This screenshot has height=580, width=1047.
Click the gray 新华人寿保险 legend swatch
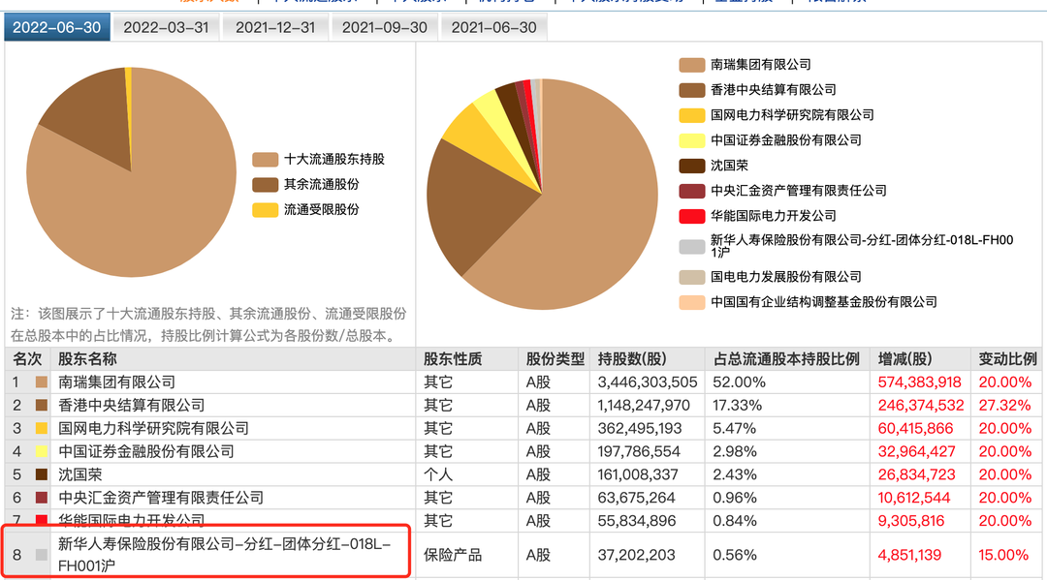click(x=692, y=247)
